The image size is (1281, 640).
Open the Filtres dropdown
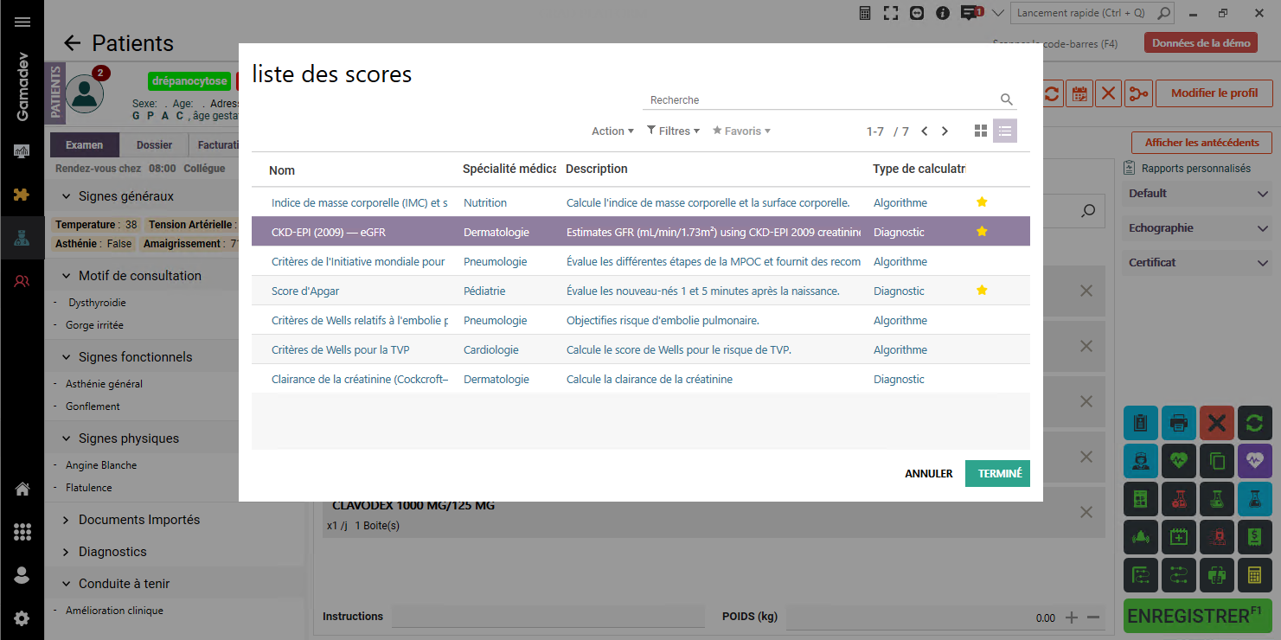tap(673, 131)
